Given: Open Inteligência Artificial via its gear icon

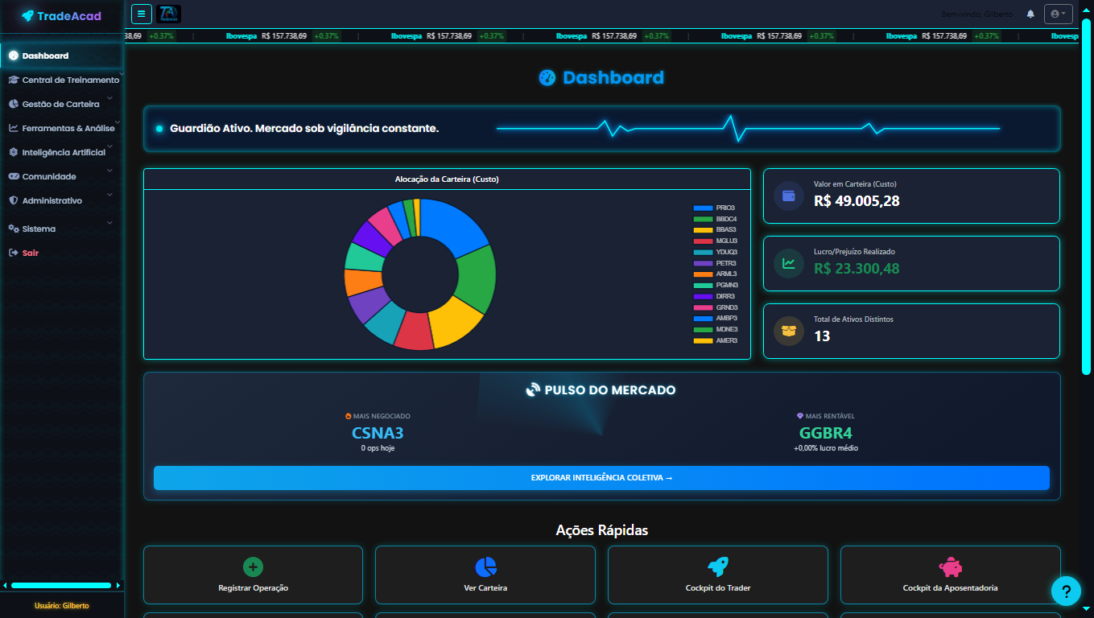Looking at the screenshot, I should click(x=12, y=152).
